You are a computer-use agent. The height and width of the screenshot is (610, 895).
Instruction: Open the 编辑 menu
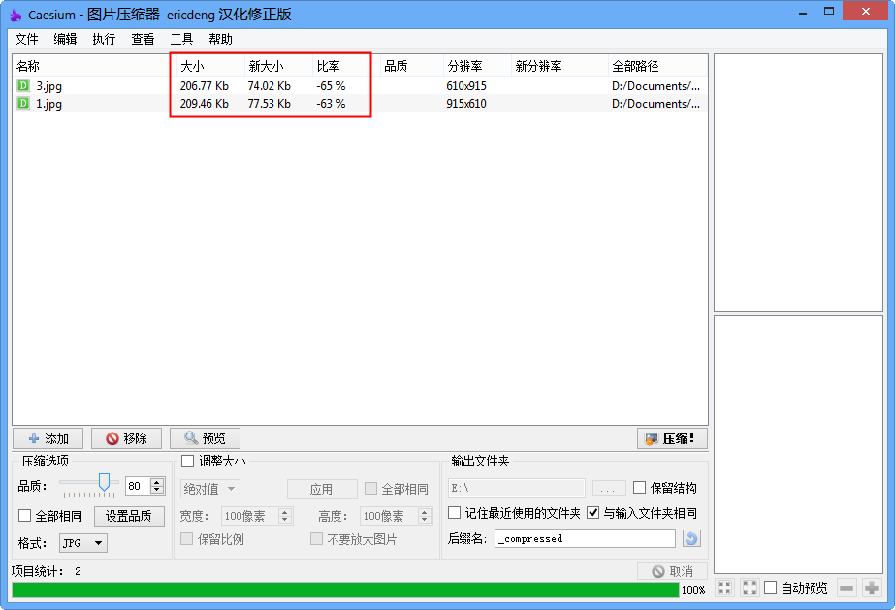point(65,39)
